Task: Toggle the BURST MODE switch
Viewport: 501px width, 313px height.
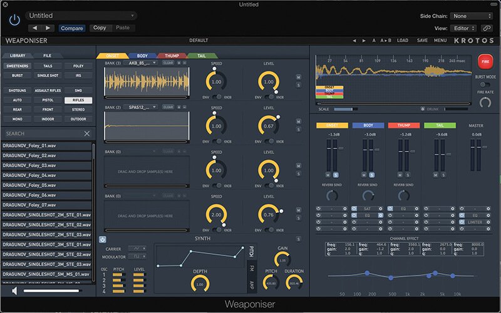Action: point(485,85)
